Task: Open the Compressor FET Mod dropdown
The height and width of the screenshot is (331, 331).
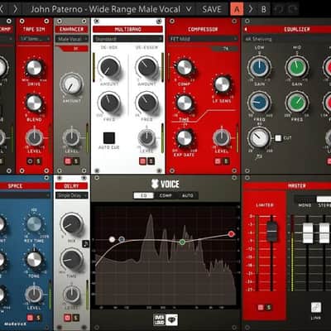Action: point(203,39)
